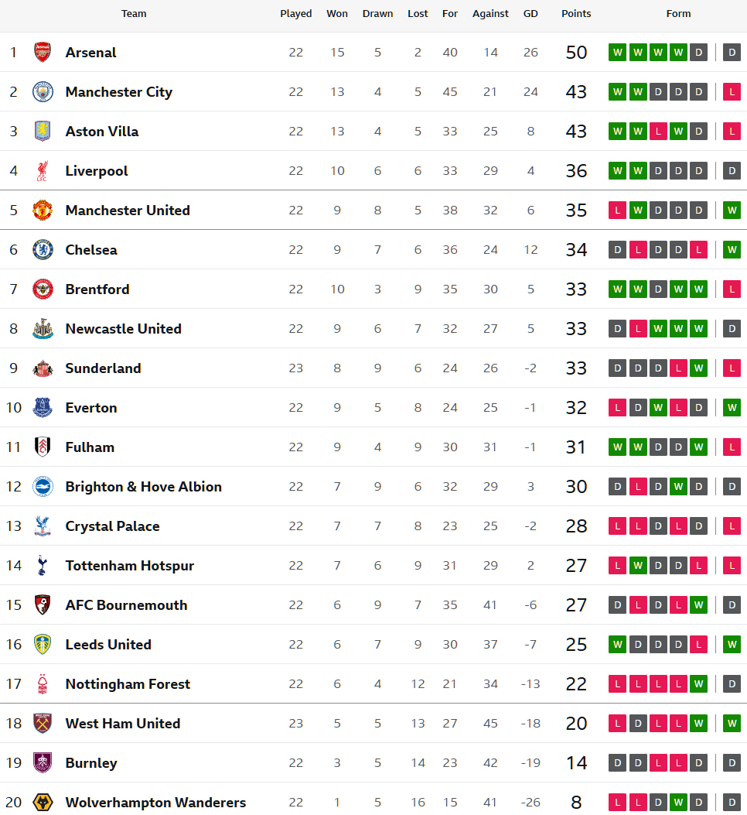The height and width of the screenshot is (815, 747).
Task: Open the Brighton & Hove Albion link
Action: click(x=144, y=487)
